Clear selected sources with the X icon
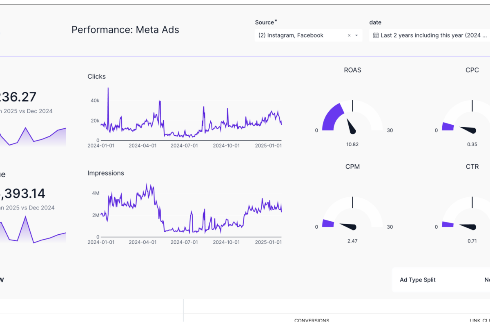 pos(349,35)
